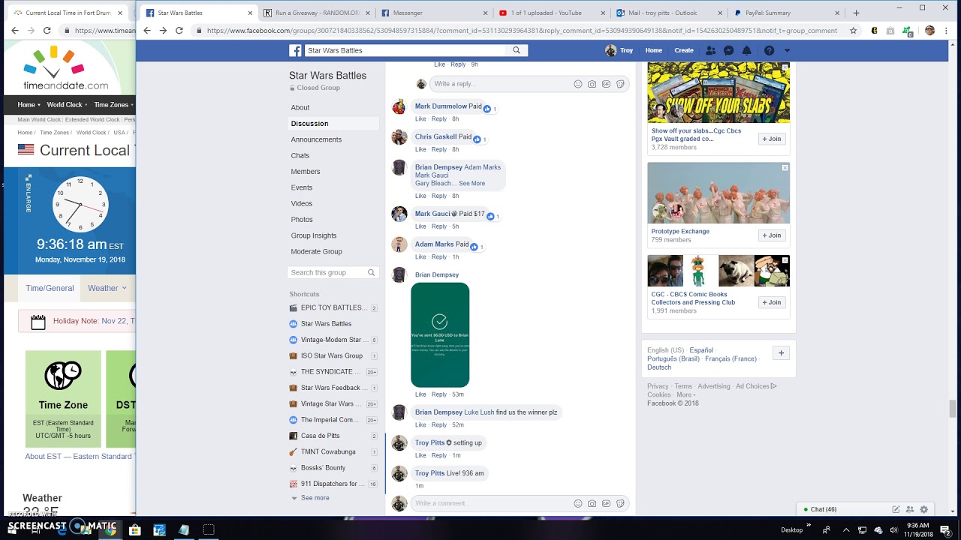The image size is (961, 540).
Task: Click the Search this group field
Action: point(328,273)
